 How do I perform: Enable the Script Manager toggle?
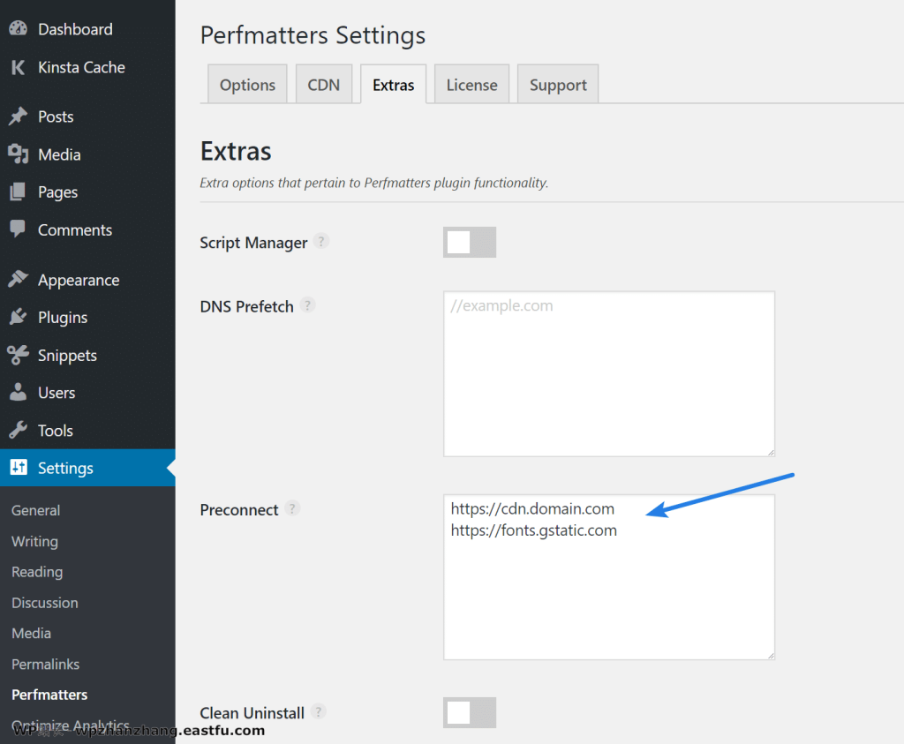[x=469, y=242]
